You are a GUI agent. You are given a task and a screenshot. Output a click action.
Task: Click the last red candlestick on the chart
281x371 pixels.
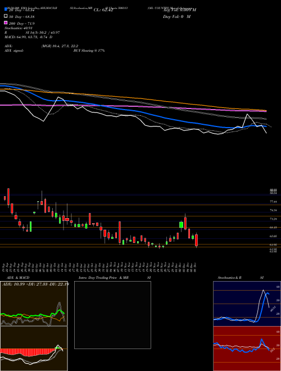pos(196,240)
